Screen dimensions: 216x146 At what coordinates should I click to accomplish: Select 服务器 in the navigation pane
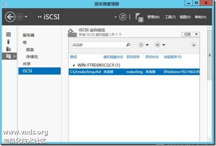coord(29,35)
